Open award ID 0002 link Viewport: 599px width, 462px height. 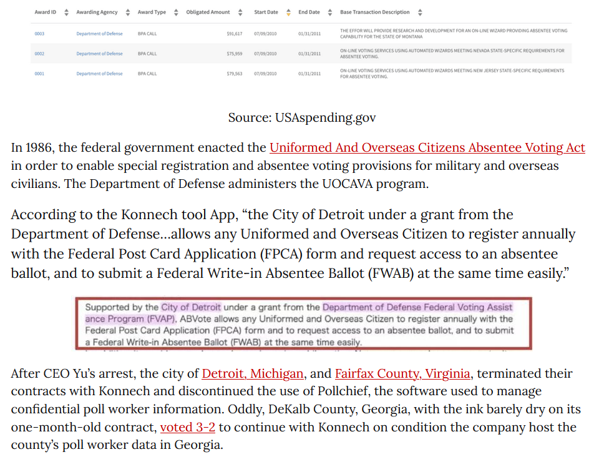(x=39, y=54)
